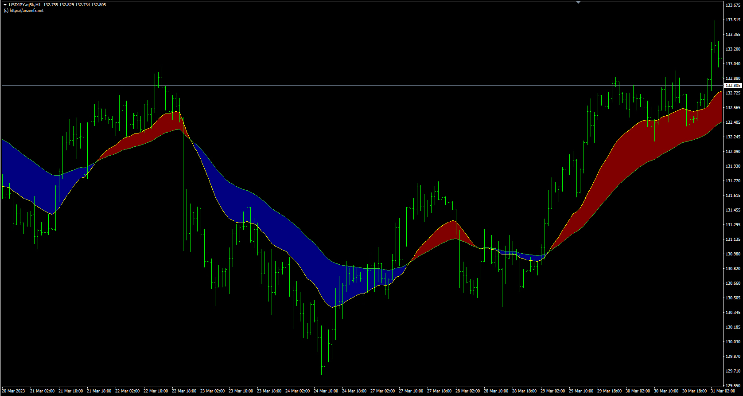This screenshot has width=743, height=396.
Task: Click the highlighted 132.805 current price label
Action: [x=733, y=85]
